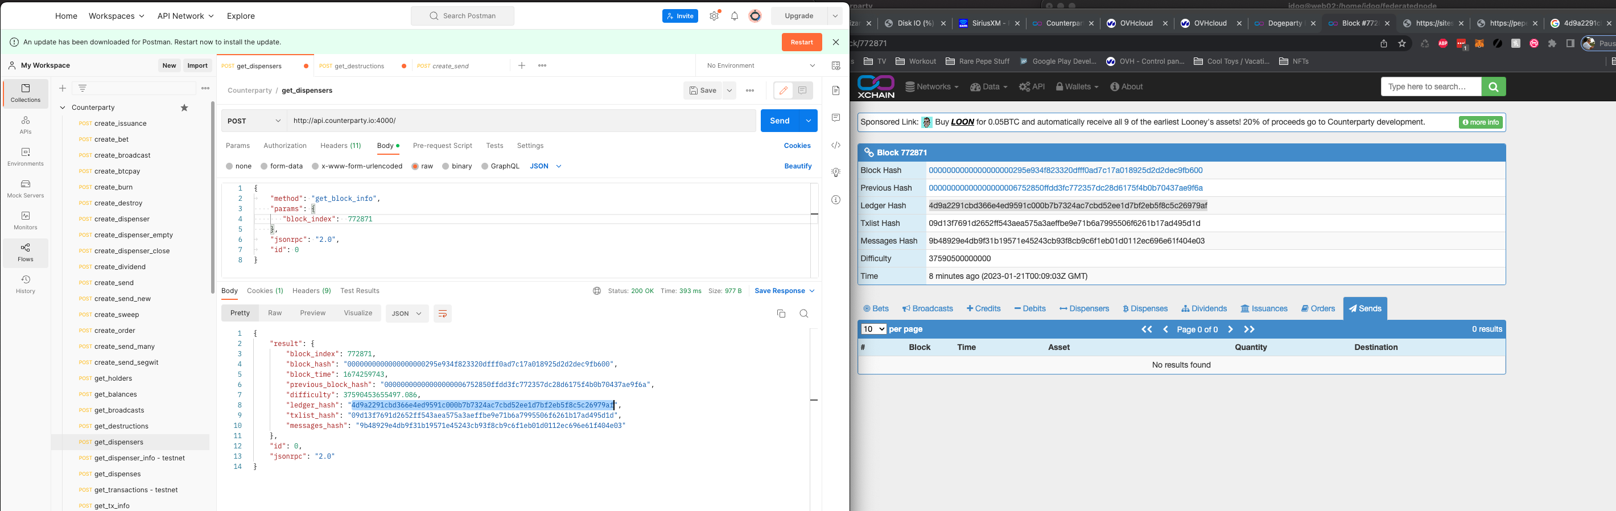Create a new collection with plus icon
This screenshot has height=511, width=1616.
[x=63, y=88]
